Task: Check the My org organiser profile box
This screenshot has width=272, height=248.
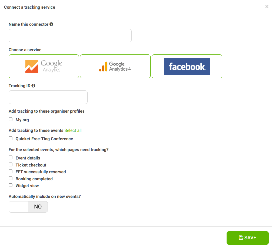Action: 11,119
